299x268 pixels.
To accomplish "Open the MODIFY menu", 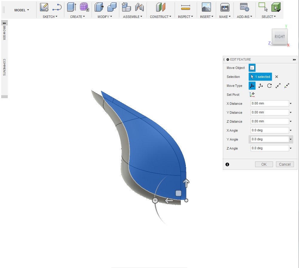I will 105,17.
